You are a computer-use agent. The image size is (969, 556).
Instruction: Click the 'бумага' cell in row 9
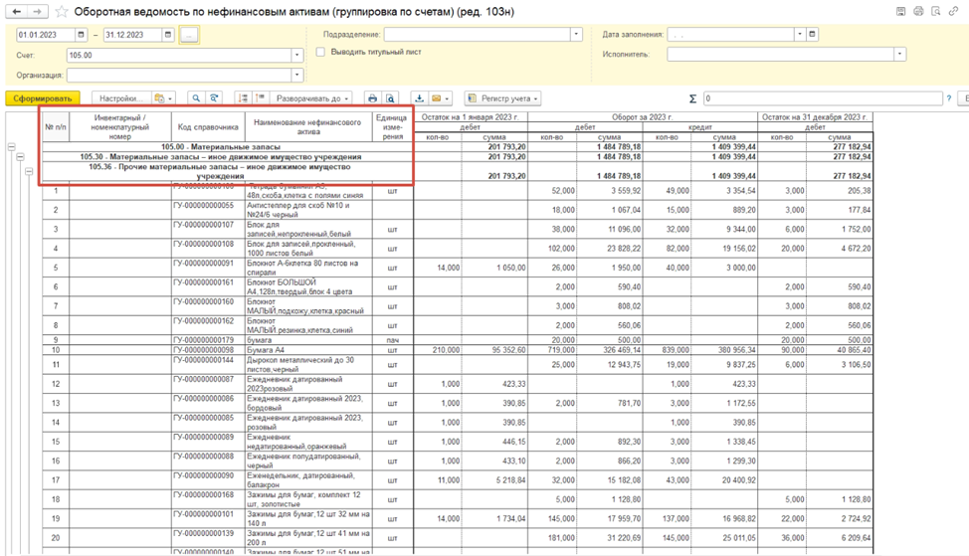click(x=309, y=340)
